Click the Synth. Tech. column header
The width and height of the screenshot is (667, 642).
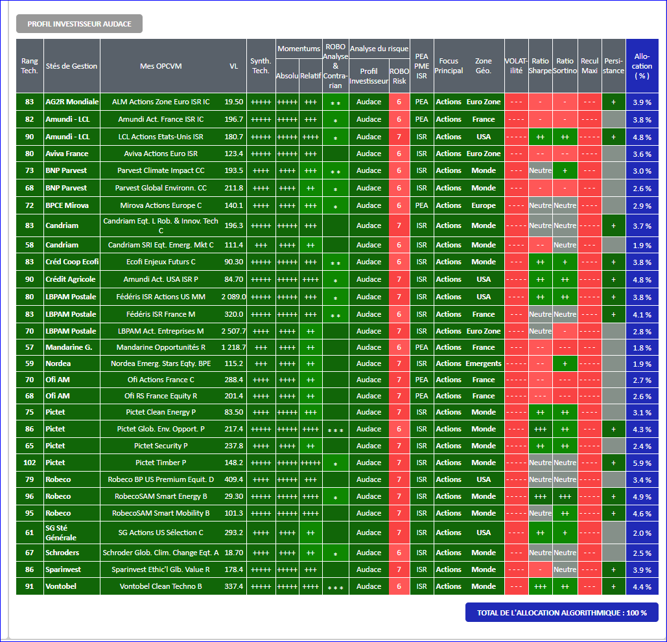tap(261, 66)
